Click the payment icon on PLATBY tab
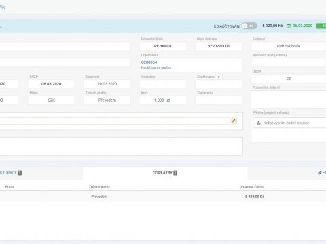The image size is (326, 244). click(155, 173)
